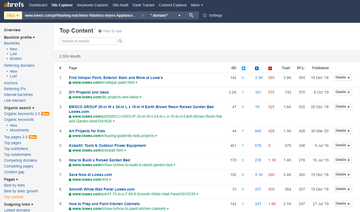Sort by RD column header

[x=234, y=68]
